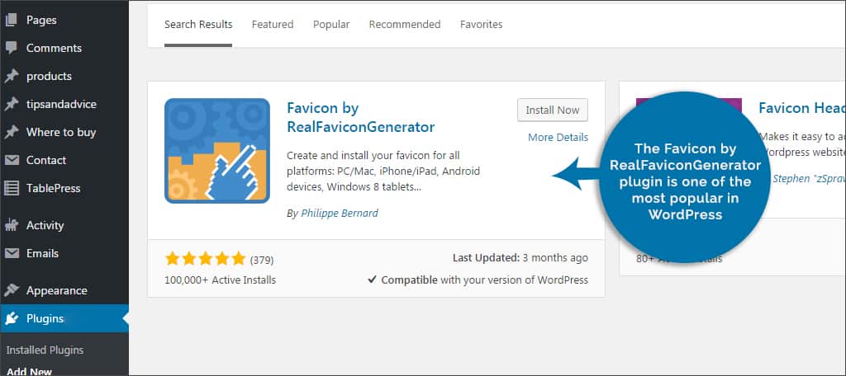
Task: Switch to the Featured tab
Action: coord(273,25)
